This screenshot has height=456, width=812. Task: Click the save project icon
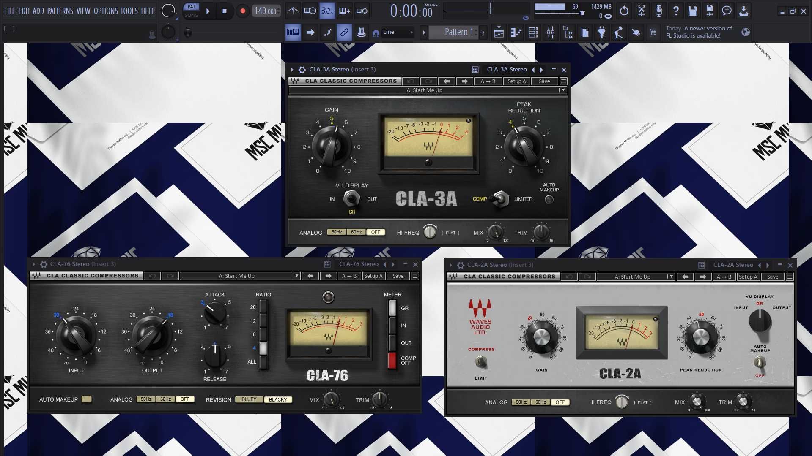point(692,11)
